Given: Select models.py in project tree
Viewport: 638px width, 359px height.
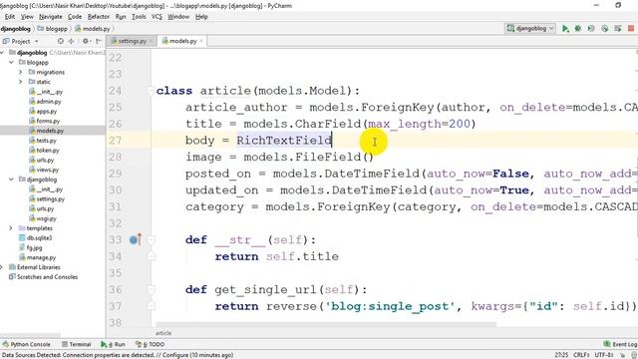Looking at the screenshot, I should click(47, 131).
